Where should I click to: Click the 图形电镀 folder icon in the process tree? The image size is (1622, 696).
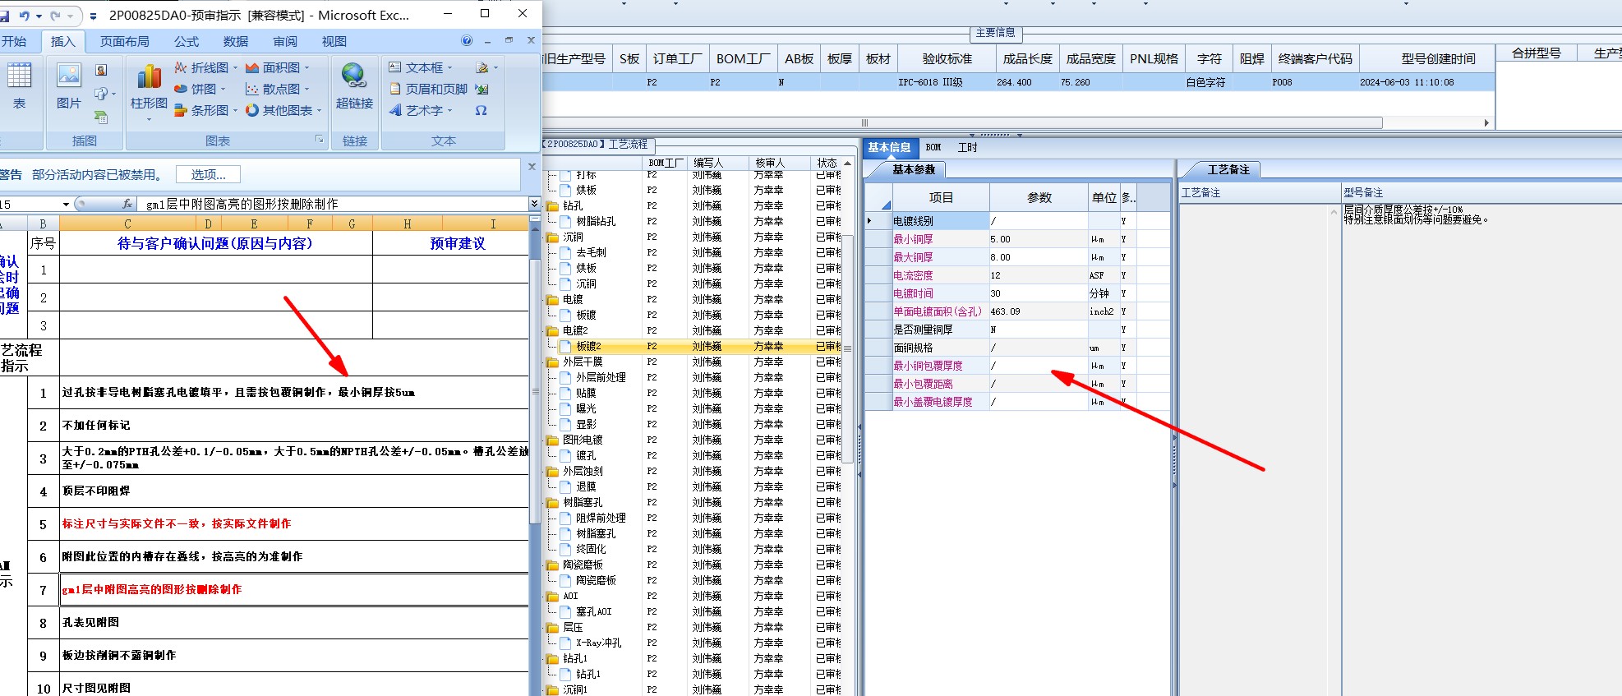coord(553,440)
